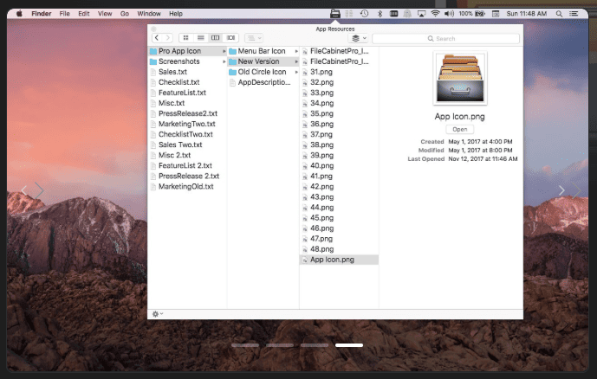This screenshot has height=379, width=597.
Task: Expand the Pro App Icon folder arrow
Action: 224,51
